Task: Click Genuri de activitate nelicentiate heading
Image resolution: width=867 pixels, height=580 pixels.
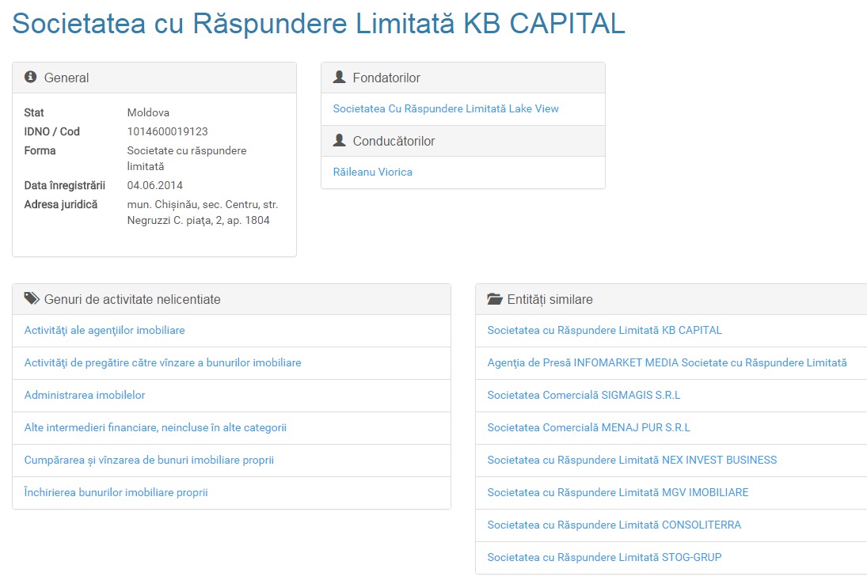Action: tap(132, 299)
